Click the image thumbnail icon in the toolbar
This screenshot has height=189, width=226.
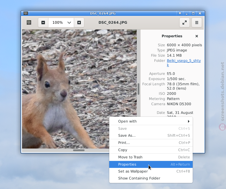(29, 23)
